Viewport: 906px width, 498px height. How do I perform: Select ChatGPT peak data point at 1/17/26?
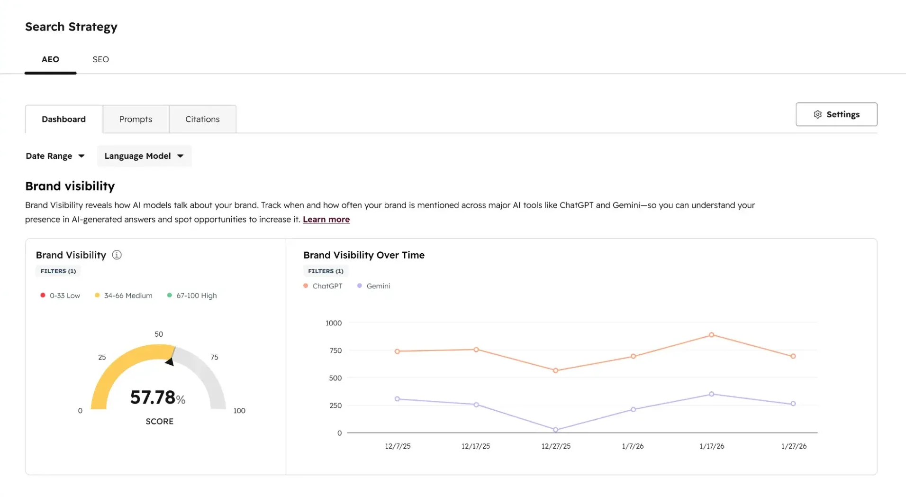pyautogui.click(x=712, y=335)
